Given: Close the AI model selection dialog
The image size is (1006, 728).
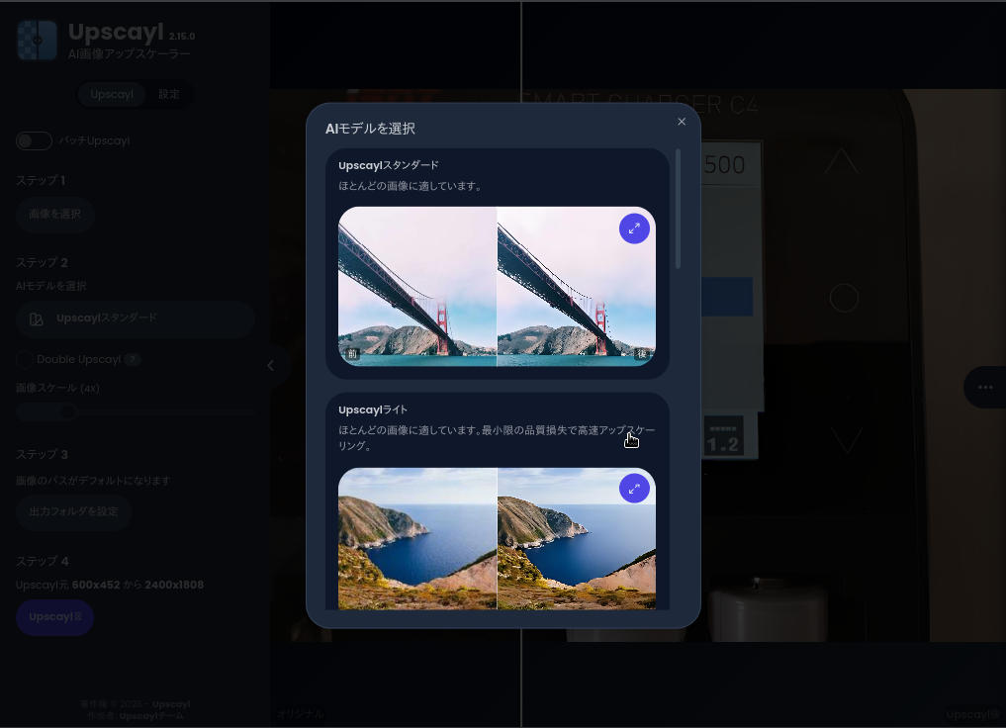Looking at the screenshot, I should pos(682,122).
